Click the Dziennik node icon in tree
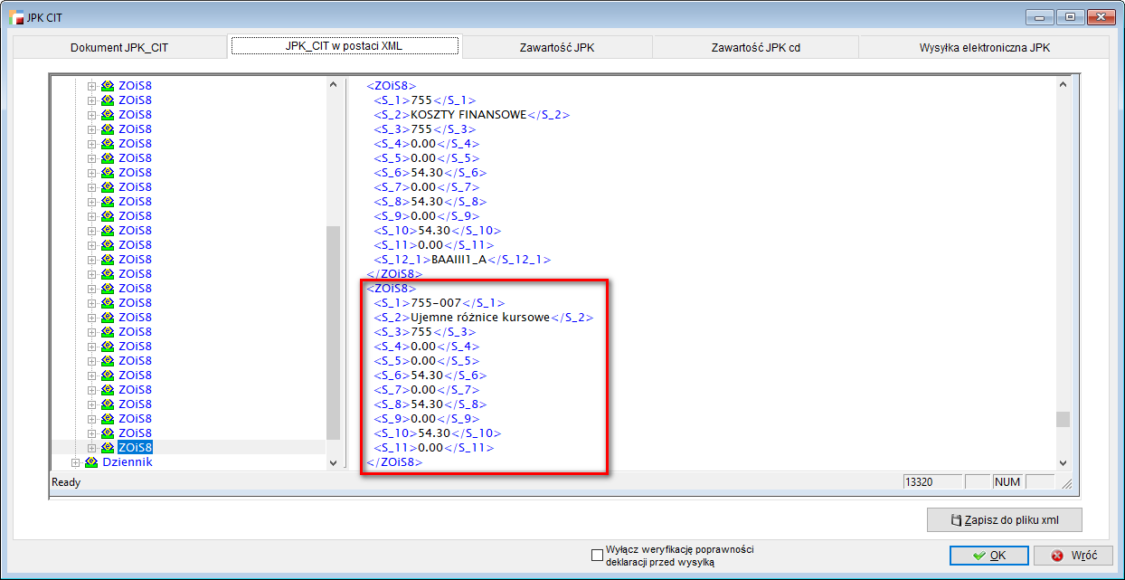 [x=90, y=462]
